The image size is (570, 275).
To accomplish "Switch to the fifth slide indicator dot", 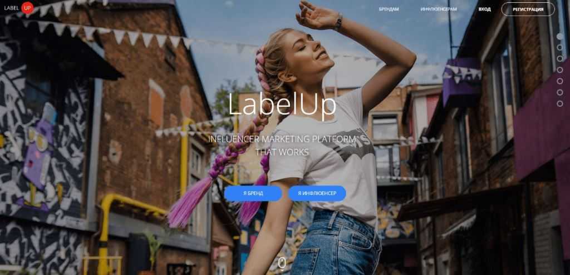I will click(x=560, y=81).
